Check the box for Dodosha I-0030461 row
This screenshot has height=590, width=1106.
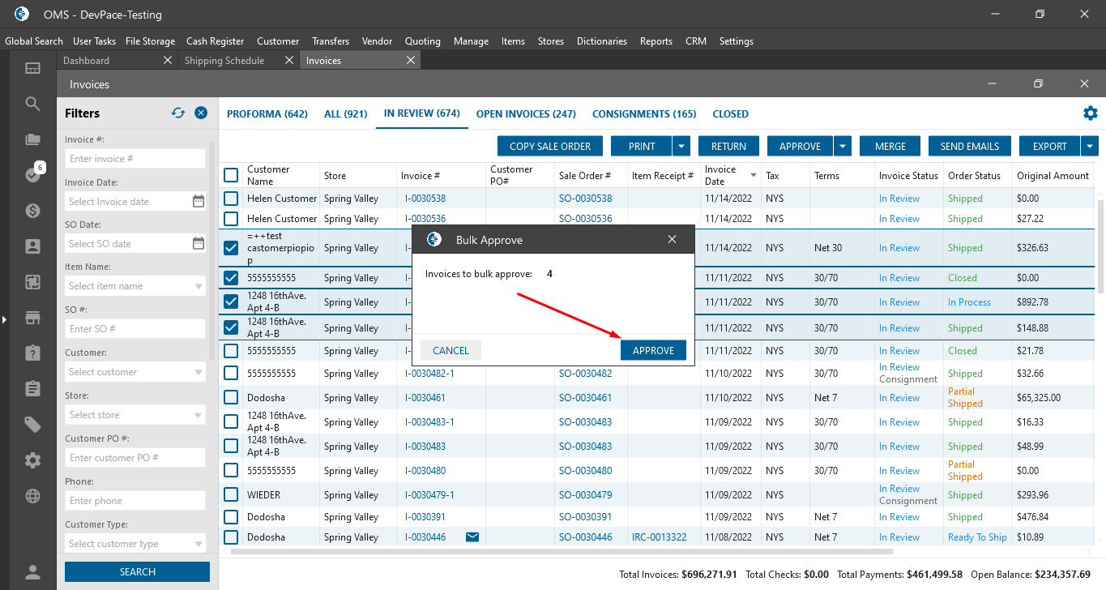click(x=231, y=398)
